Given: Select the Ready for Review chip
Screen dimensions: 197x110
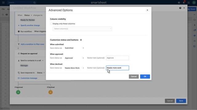Looking at the screenshot, I should (27, 20).
